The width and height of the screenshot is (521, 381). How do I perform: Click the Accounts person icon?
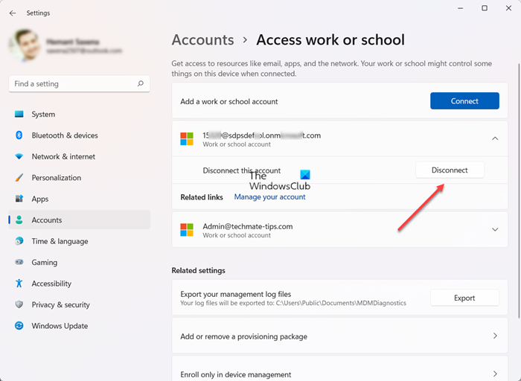point(19,220)
